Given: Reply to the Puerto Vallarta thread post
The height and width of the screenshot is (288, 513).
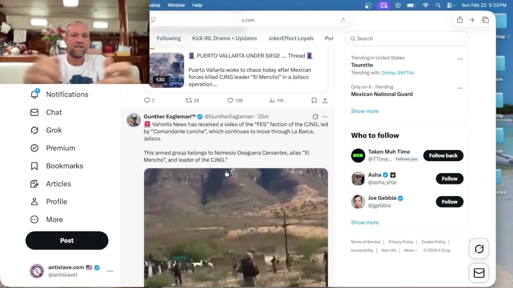Looking at the screenshot, I should [x=147, y=100].
